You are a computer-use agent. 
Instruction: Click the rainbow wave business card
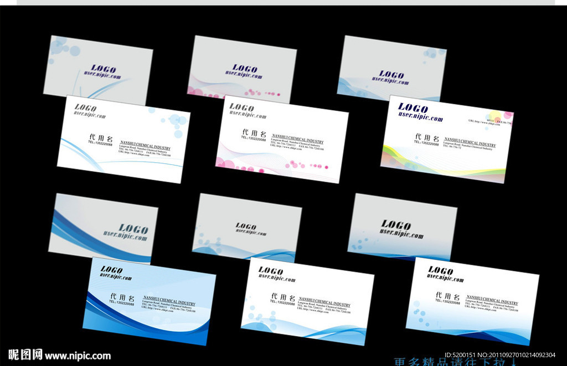pos(447,139)
